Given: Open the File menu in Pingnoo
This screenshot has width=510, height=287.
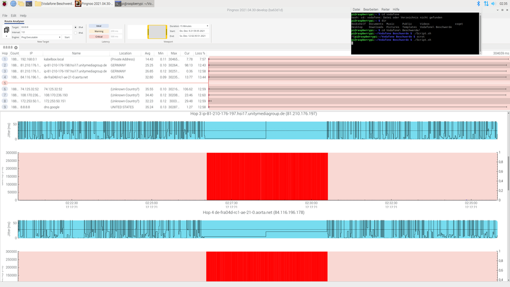Looking at the screenshot, I should click(5, 16).
